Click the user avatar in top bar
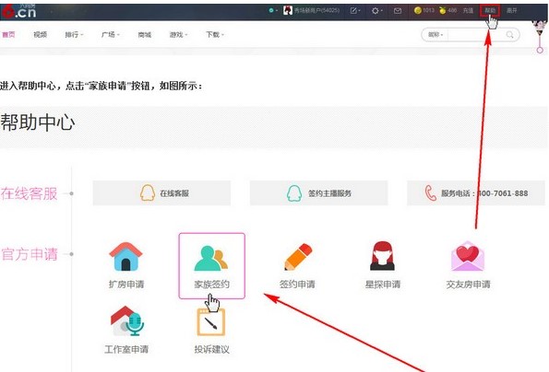The height and width of the screenshot is (372, 549). point(288,10)
